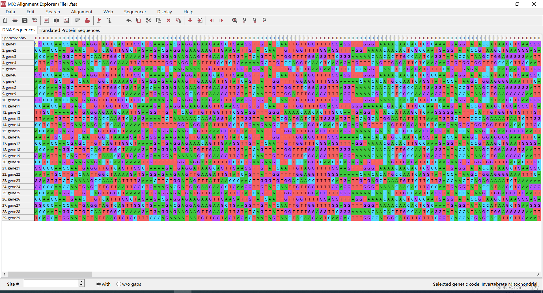Click the scroll-left arrow of the horizontal scrollbar

[4, 274]
